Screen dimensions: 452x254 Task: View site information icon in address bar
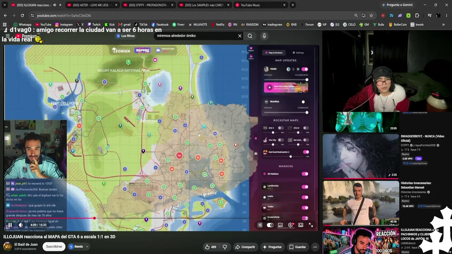(x=32, y=16)
